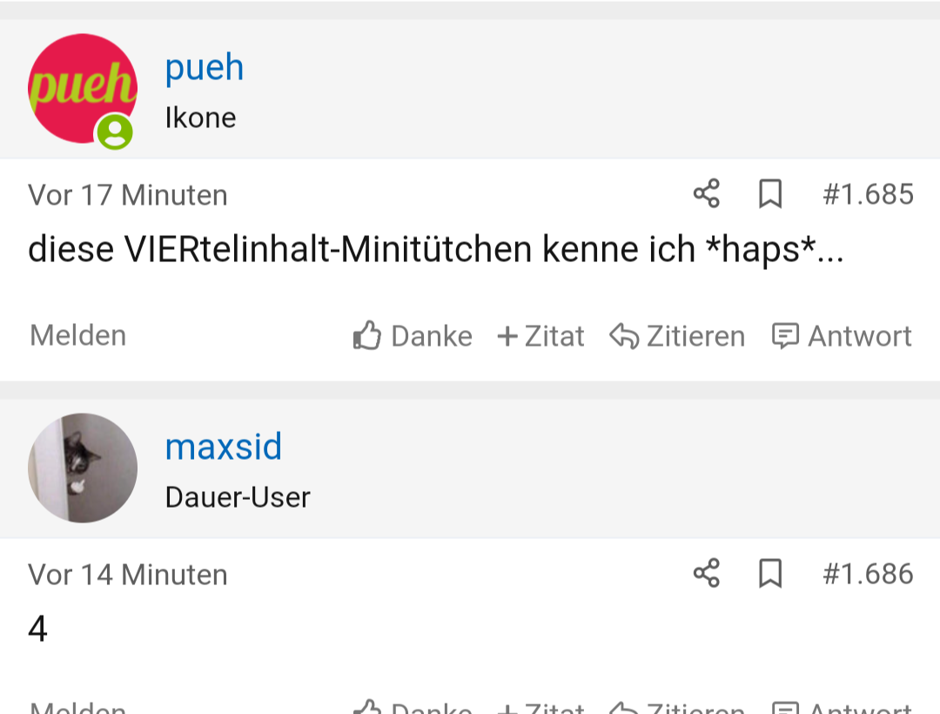Open pueh's profile via username link
Image resolution: width=940 pixels, height=714 pixels.
pos(205,68)
